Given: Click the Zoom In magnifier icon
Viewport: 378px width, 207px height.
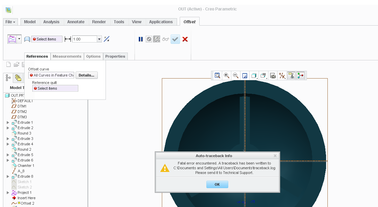Looking at the screenshot, I should (x=227, y=76).
